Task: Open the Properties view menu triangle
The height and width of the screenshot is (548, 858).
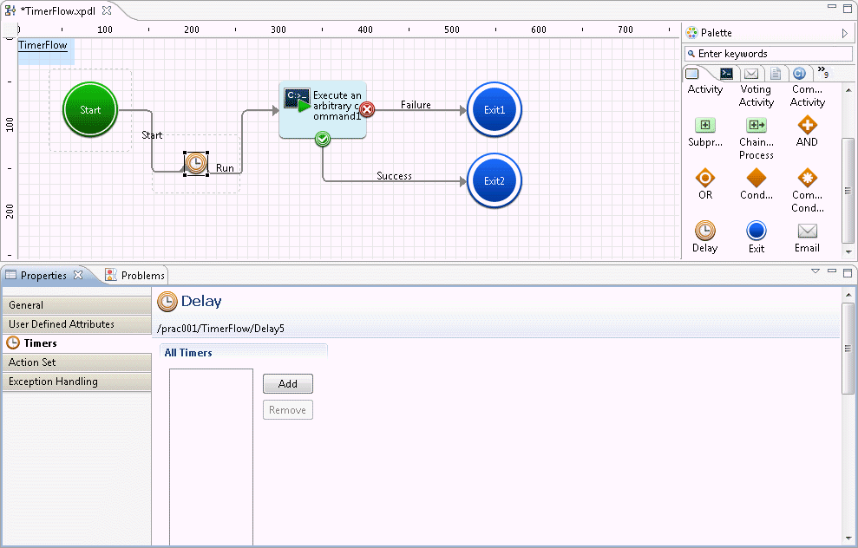Action: (x=815, y=271)
